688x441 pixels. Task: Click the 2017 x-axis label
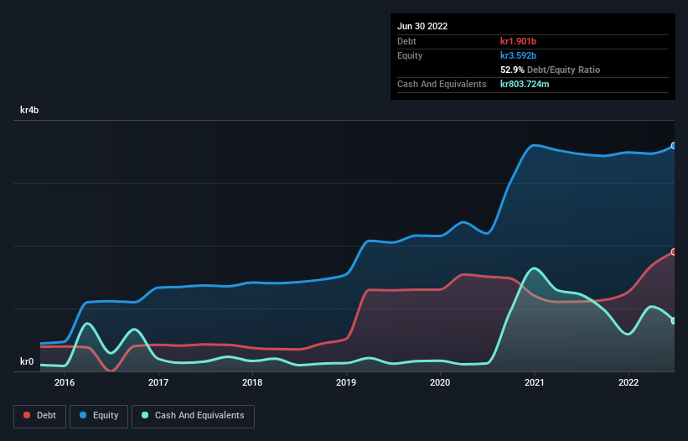(x=158, y=382)
